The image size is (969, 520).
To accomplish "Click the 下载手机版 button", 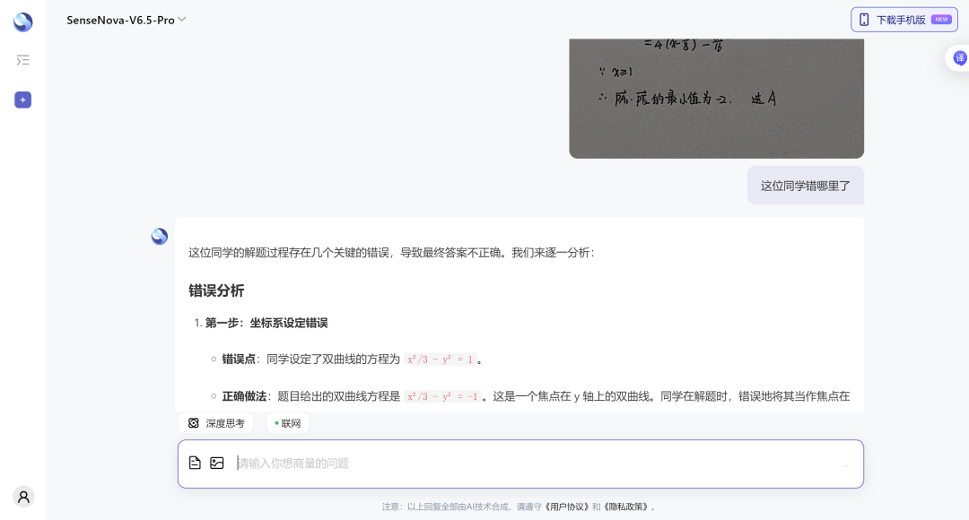I will [904, 20].
